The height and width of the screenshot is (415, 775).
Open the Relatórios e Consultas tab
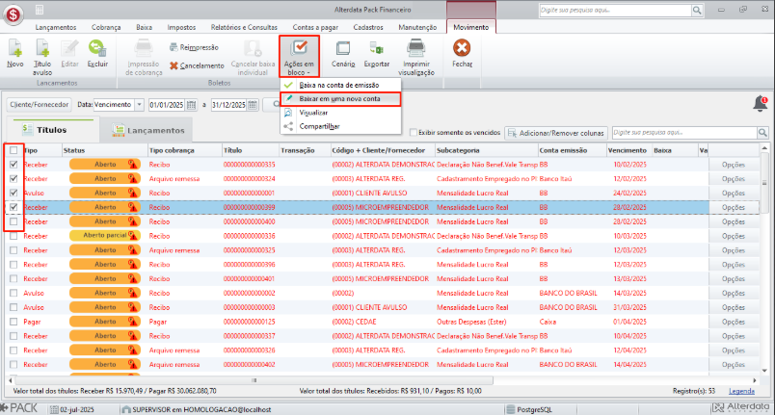[244, 27]
